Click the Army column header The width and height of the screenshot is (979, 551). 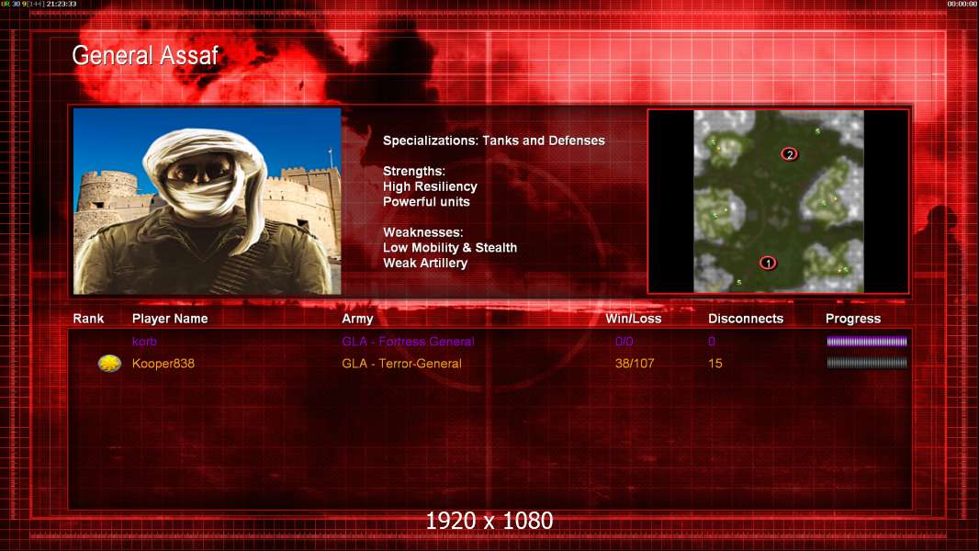[357, 319]
